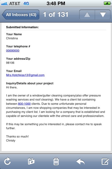Tap the battery charging icon

coord(107,3)
